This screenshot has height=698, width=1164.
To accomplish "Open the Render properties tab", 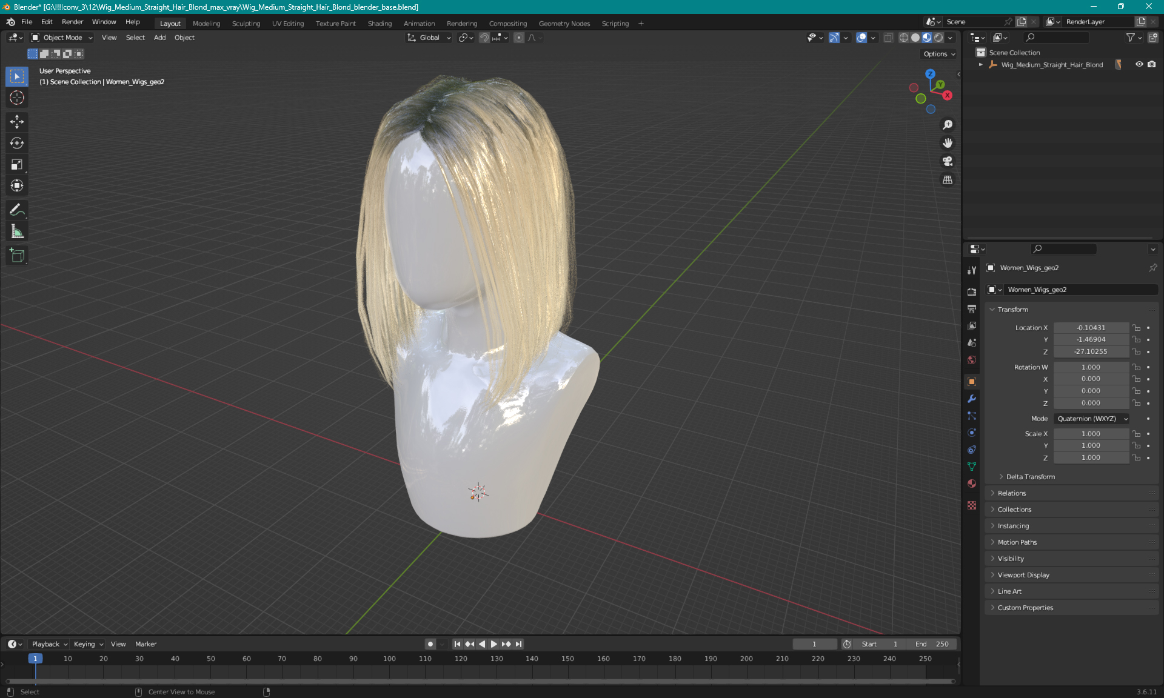I will (972, 291).
